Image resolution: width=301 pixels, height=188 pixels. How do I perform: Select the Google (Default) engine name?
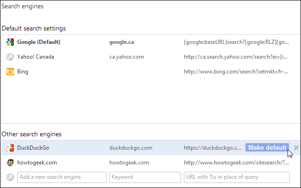point(38,42)
